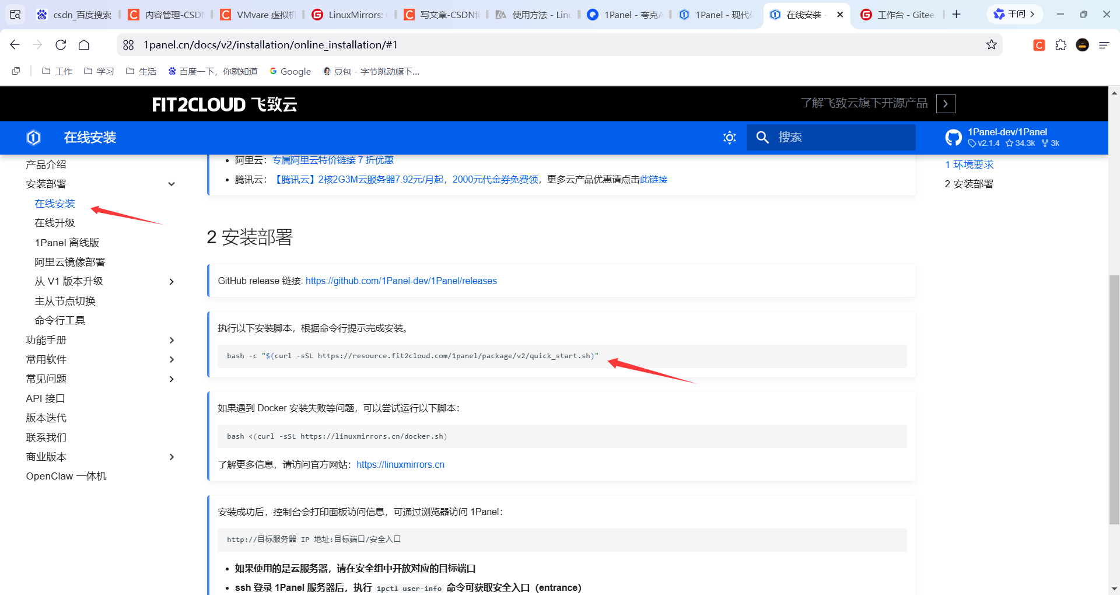
Task: Open 联系我们 page
Action: pyautogui.click(x=46, y=437)
